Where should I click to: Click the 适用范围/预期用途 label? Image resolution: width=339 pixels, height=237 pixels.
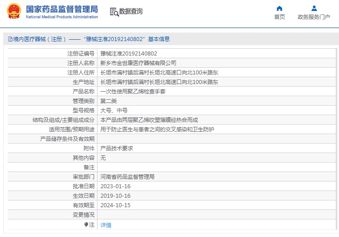(x=72, y=129)
